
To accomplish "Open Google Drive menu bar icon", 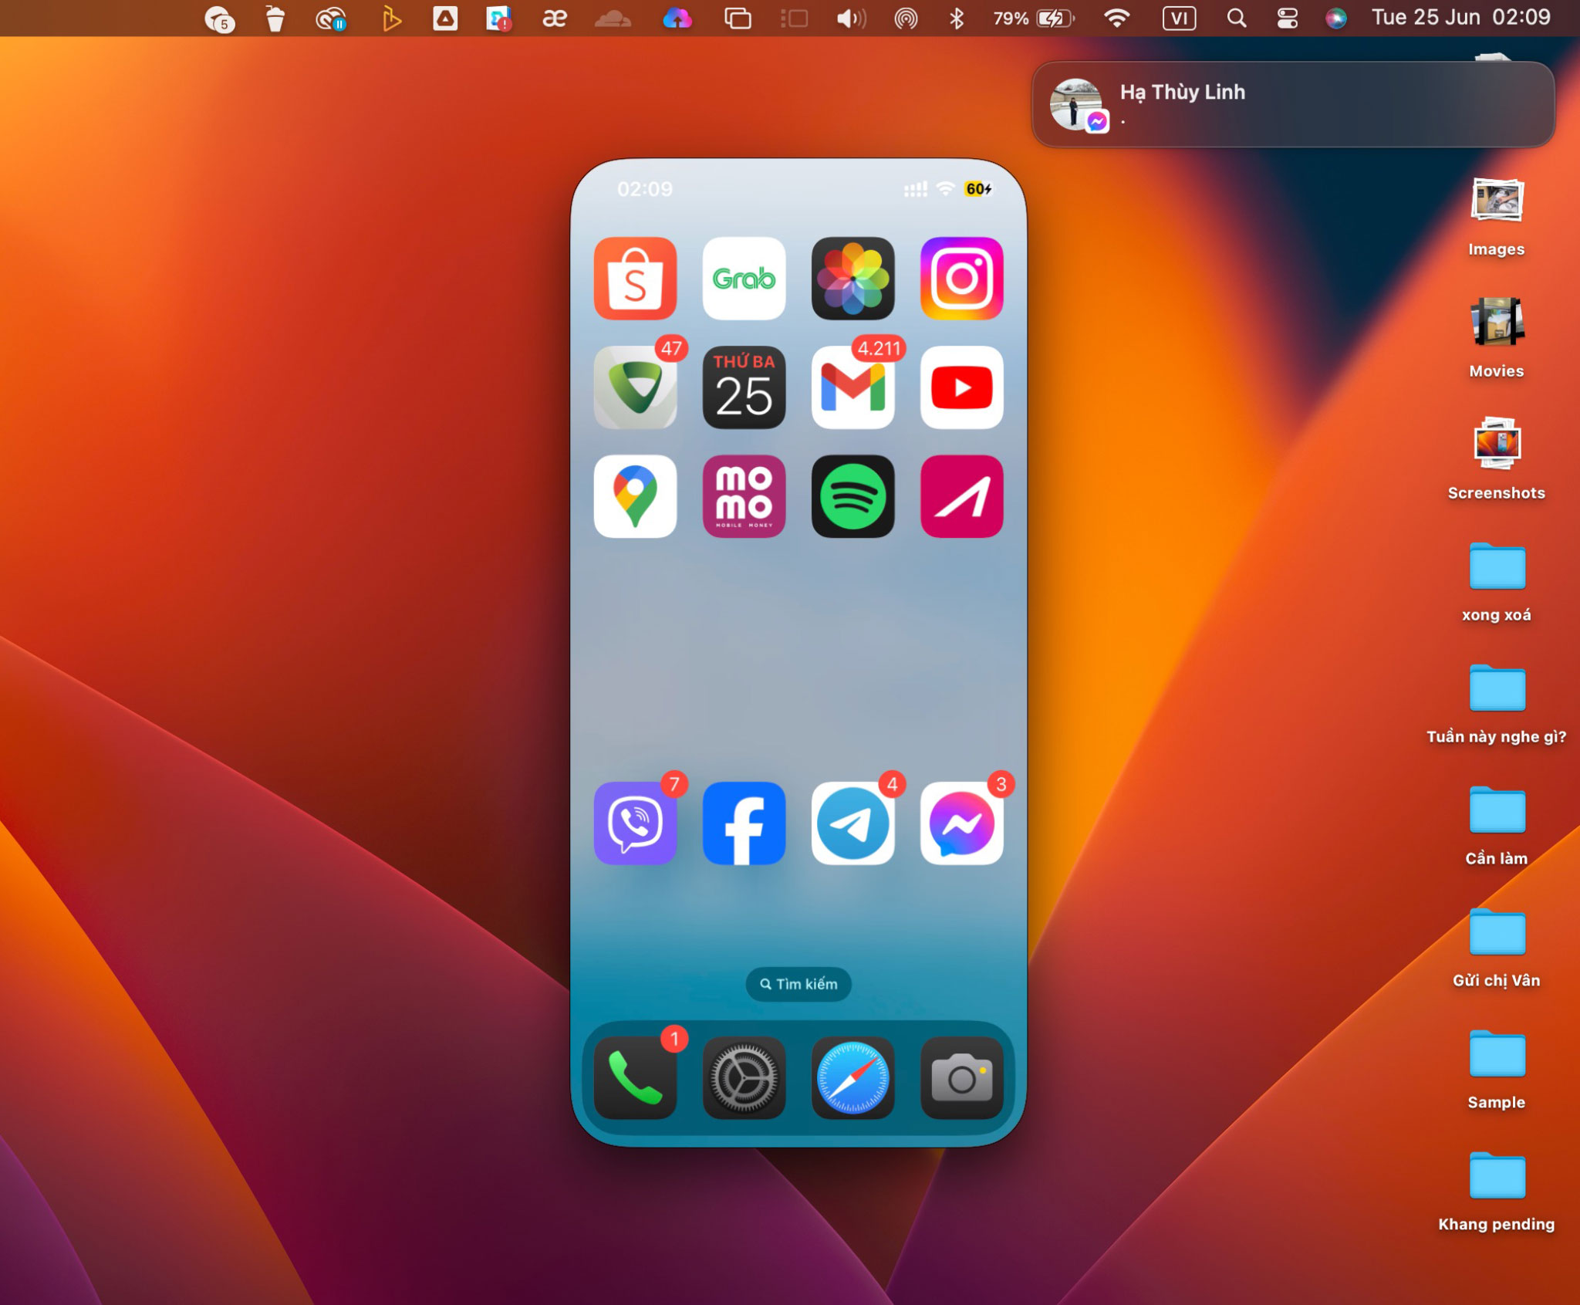I will tap(445, 18).
